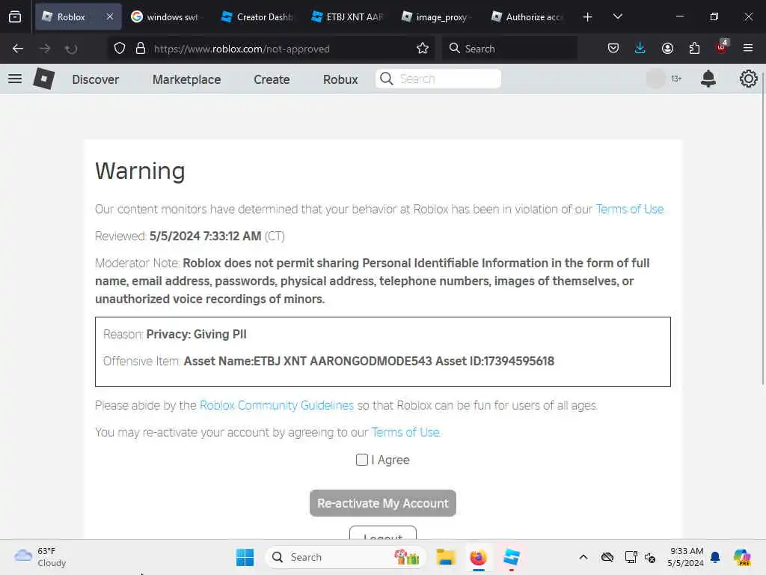Viewport: 766px width, 575px height.
Task: Open Pocket save icon in toolbar
Action: pyautogui.click(x=613, y=49)
